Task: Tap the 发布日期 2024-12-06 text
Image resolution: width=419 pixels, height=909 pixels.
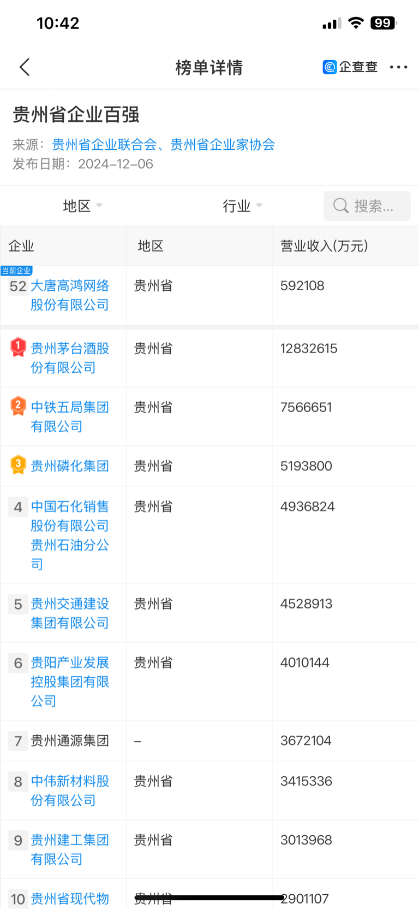Action: pyautogui.click(x=83, y=164)
